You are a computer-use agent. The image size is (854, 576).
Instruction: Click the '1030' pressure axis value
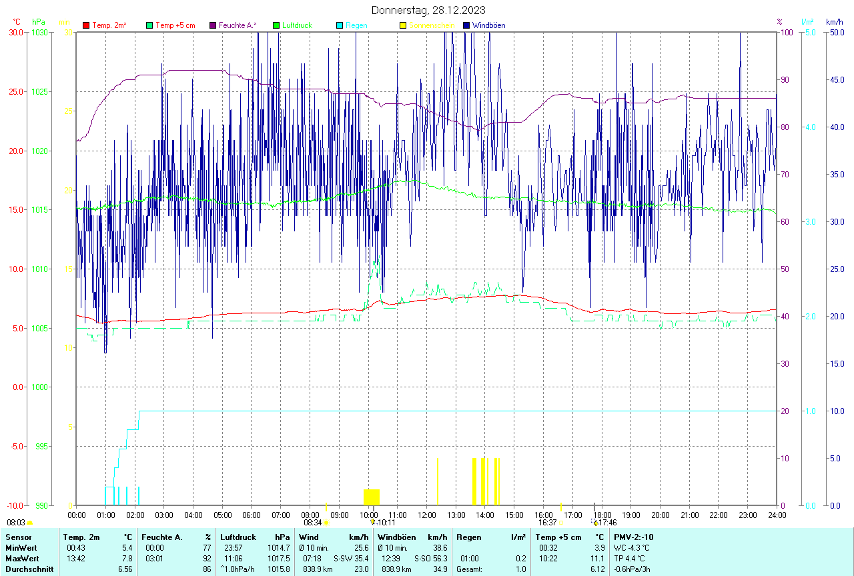coord(41,32)
